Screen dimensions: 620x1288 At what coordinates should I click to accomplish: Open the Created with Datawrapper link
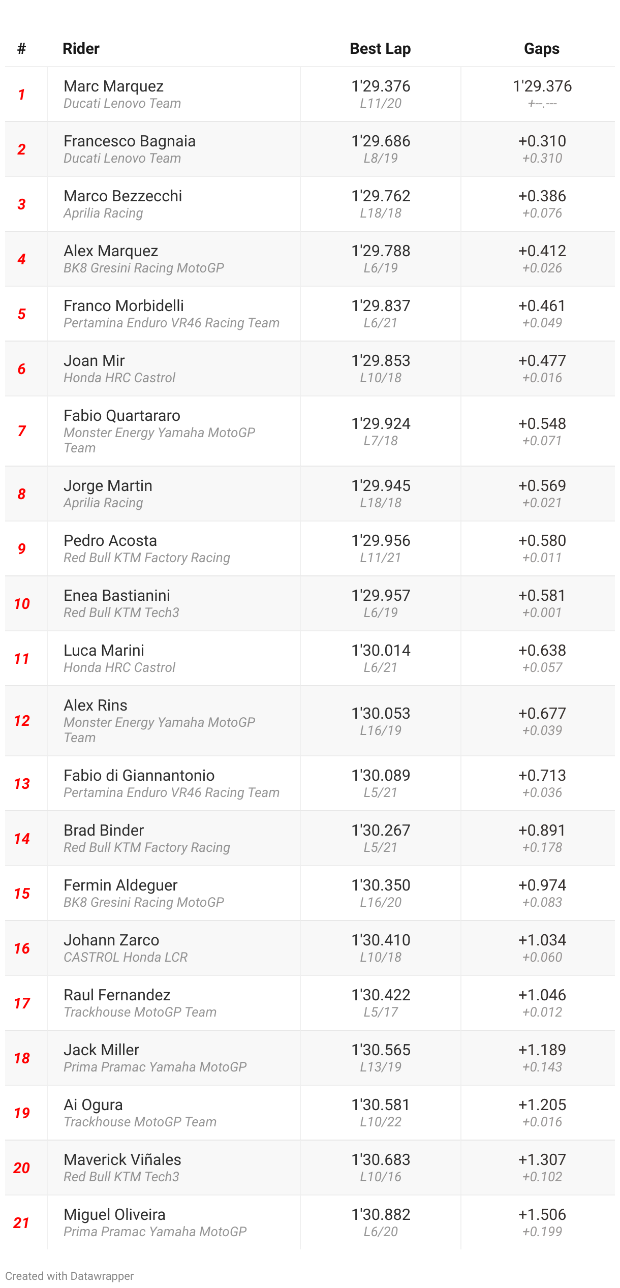click(x=70, y=1276)
